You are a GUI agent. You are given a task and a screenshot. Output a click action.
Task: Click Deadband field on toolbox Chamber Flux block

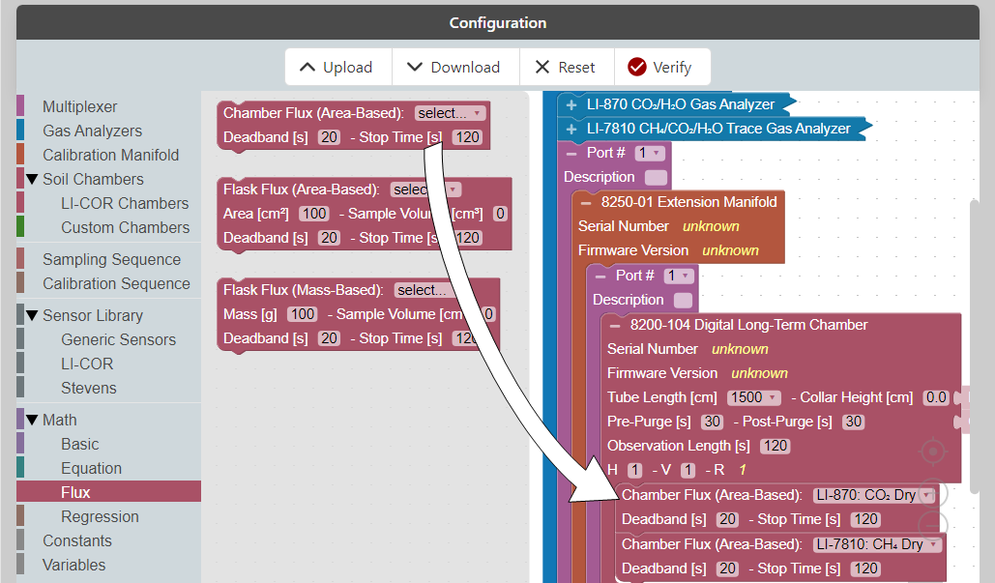(329, 137)
